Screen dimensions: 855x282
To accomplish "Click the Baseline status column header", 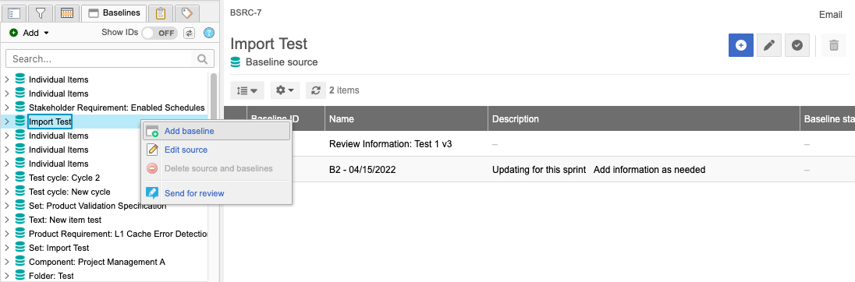I will 828,118.
